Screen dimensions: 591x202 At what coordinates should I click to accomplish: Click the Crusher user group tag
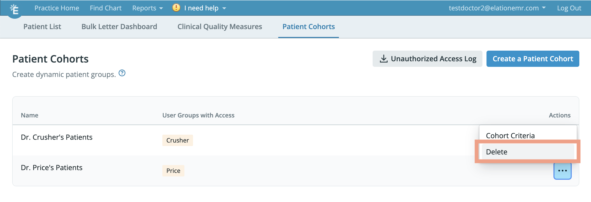[178, 140]
